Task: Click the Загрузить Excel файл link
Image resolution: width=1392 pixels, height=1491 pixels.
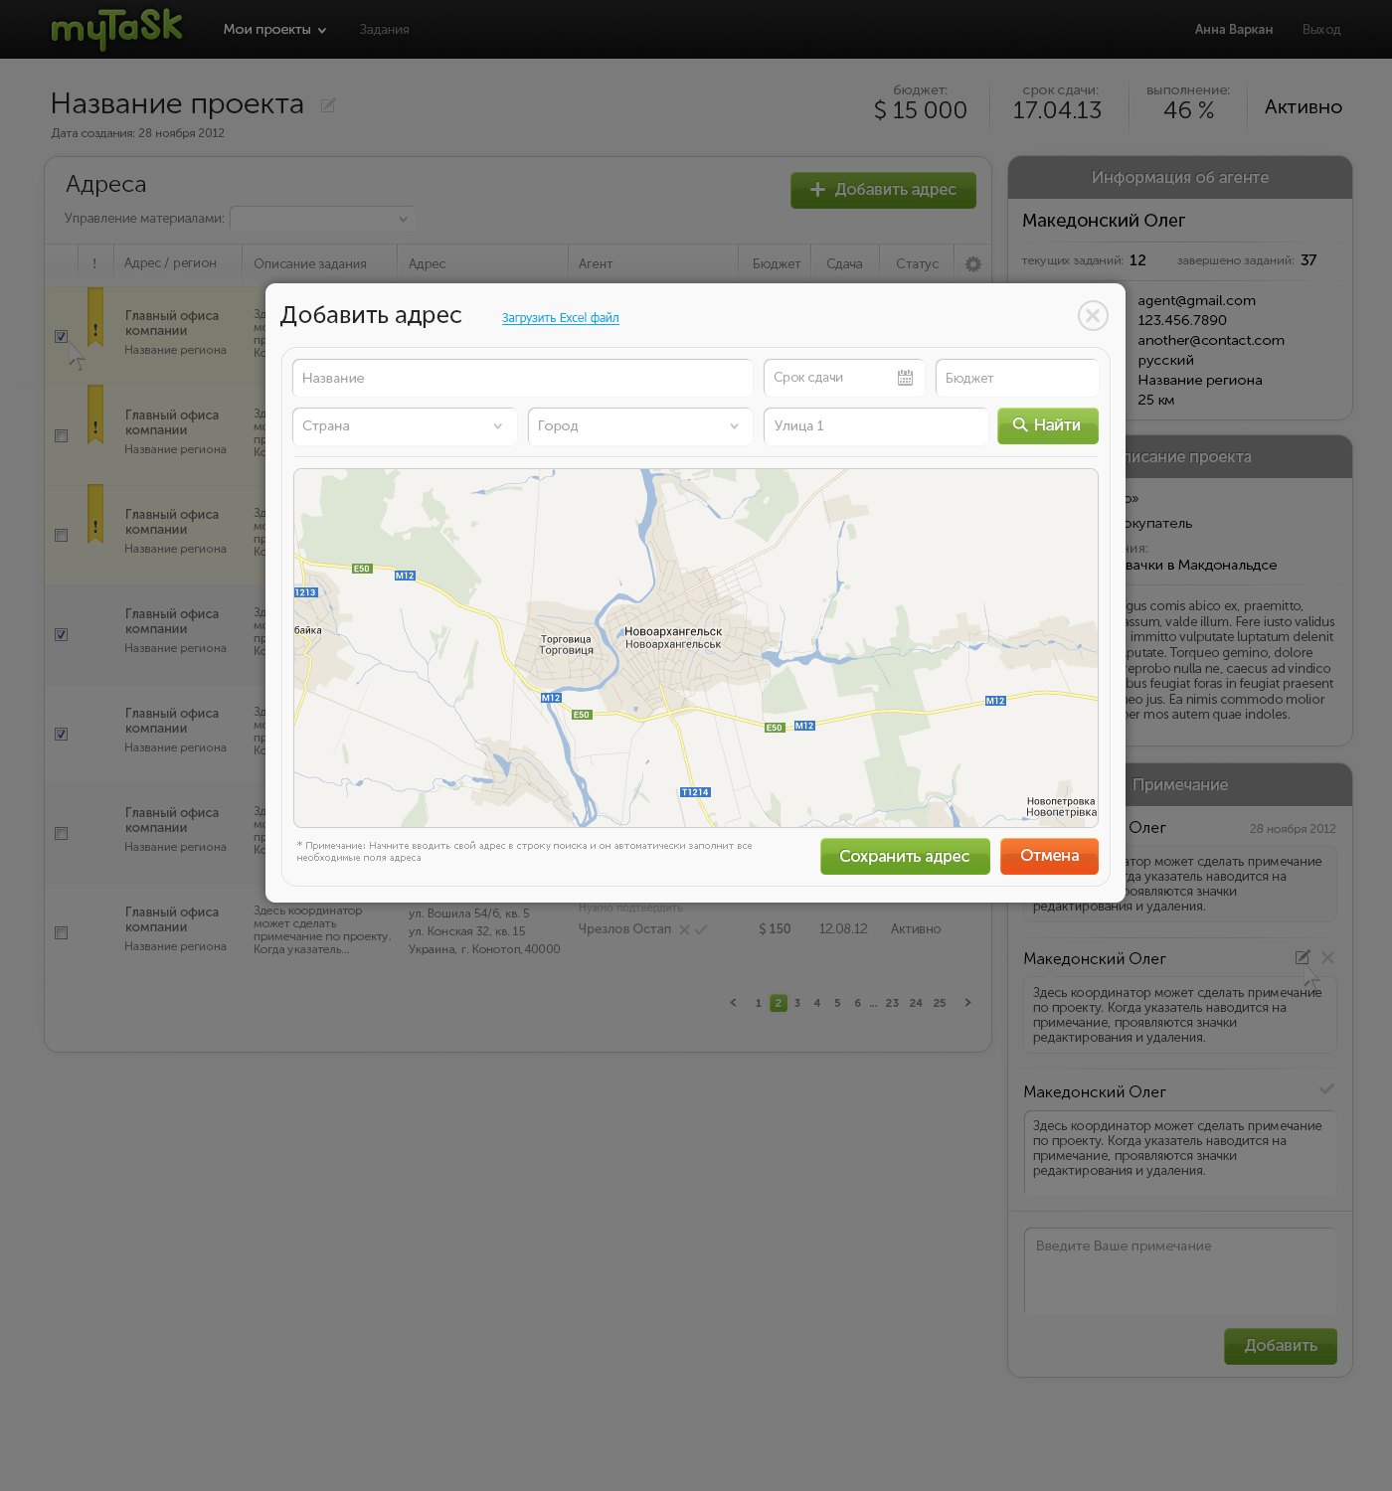Action: tap(560, 318)
